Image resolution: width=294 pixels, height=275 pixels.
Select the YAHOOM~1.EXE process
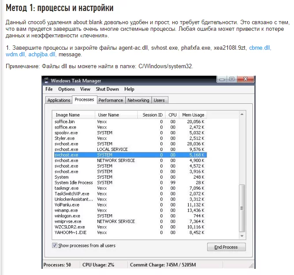pyautogui.click(x=130, y=232)
